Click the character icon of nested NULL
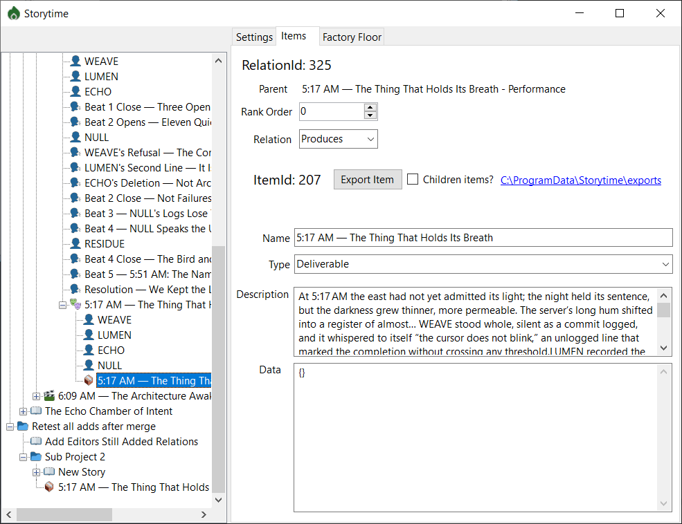Image resolution: width=682 pixels, height=524 pixels. [89, 365]
